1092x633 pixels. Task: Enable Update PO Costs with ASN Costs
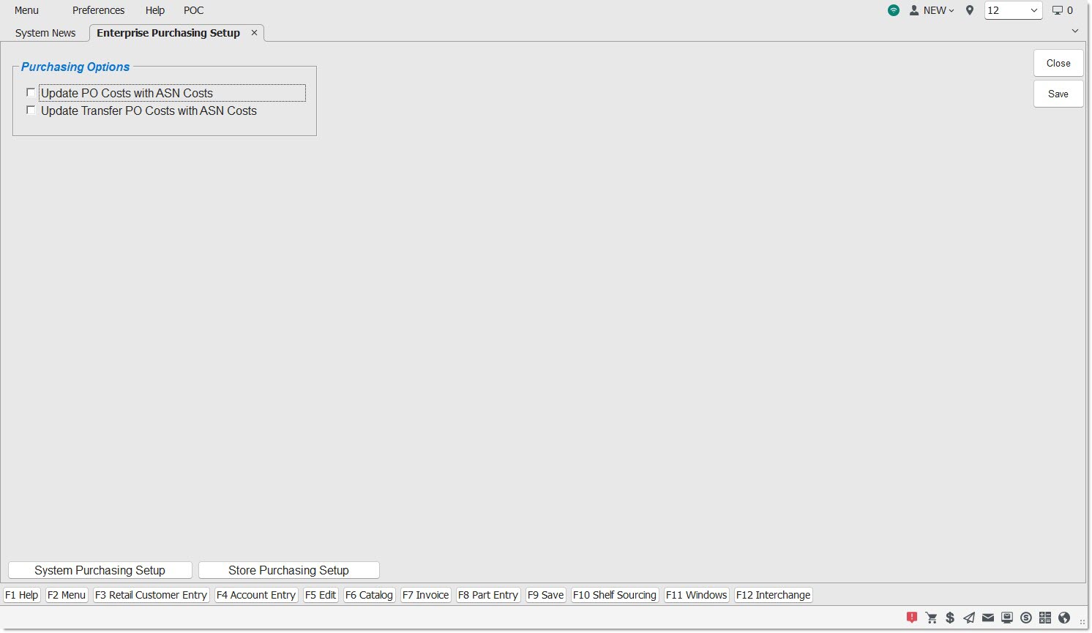pos(31,93)
